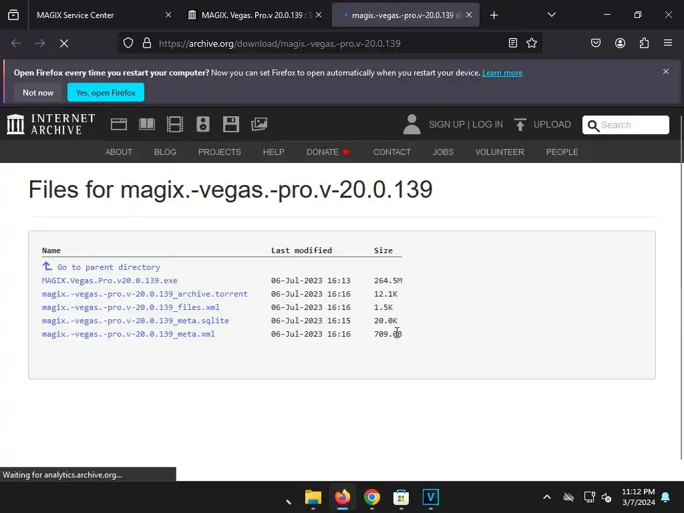The height and width of the screenshot is (513, 684).
Task: Open Extensions puzzle icon
Action: (x=644, y=43)
